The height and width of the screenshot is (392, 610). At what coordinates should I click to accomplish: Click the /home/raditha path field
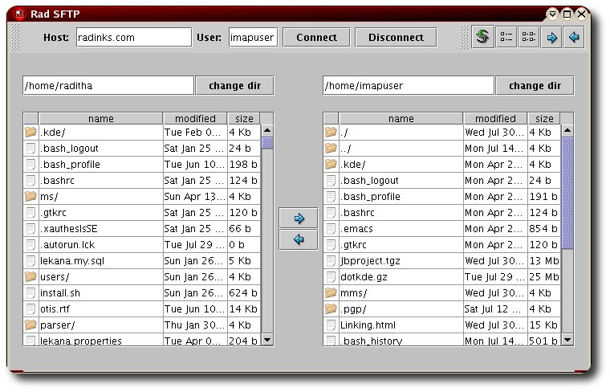pos(108,86)
